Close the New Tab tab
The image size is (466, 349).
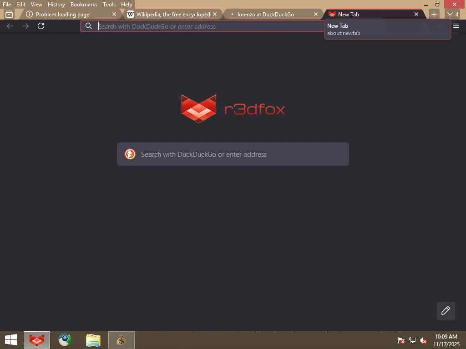[x=416, y=14]
